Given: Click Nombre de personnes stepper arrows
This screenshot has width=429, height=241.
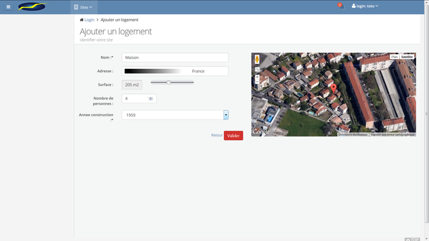Looking at the screenshot, I should point(151,99).
